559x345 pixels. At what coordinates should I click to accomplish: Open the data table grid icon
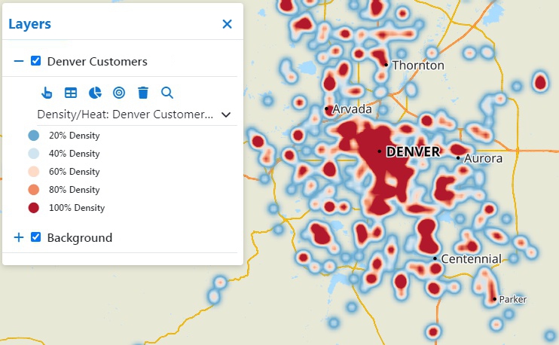click(x=71, y=93)
